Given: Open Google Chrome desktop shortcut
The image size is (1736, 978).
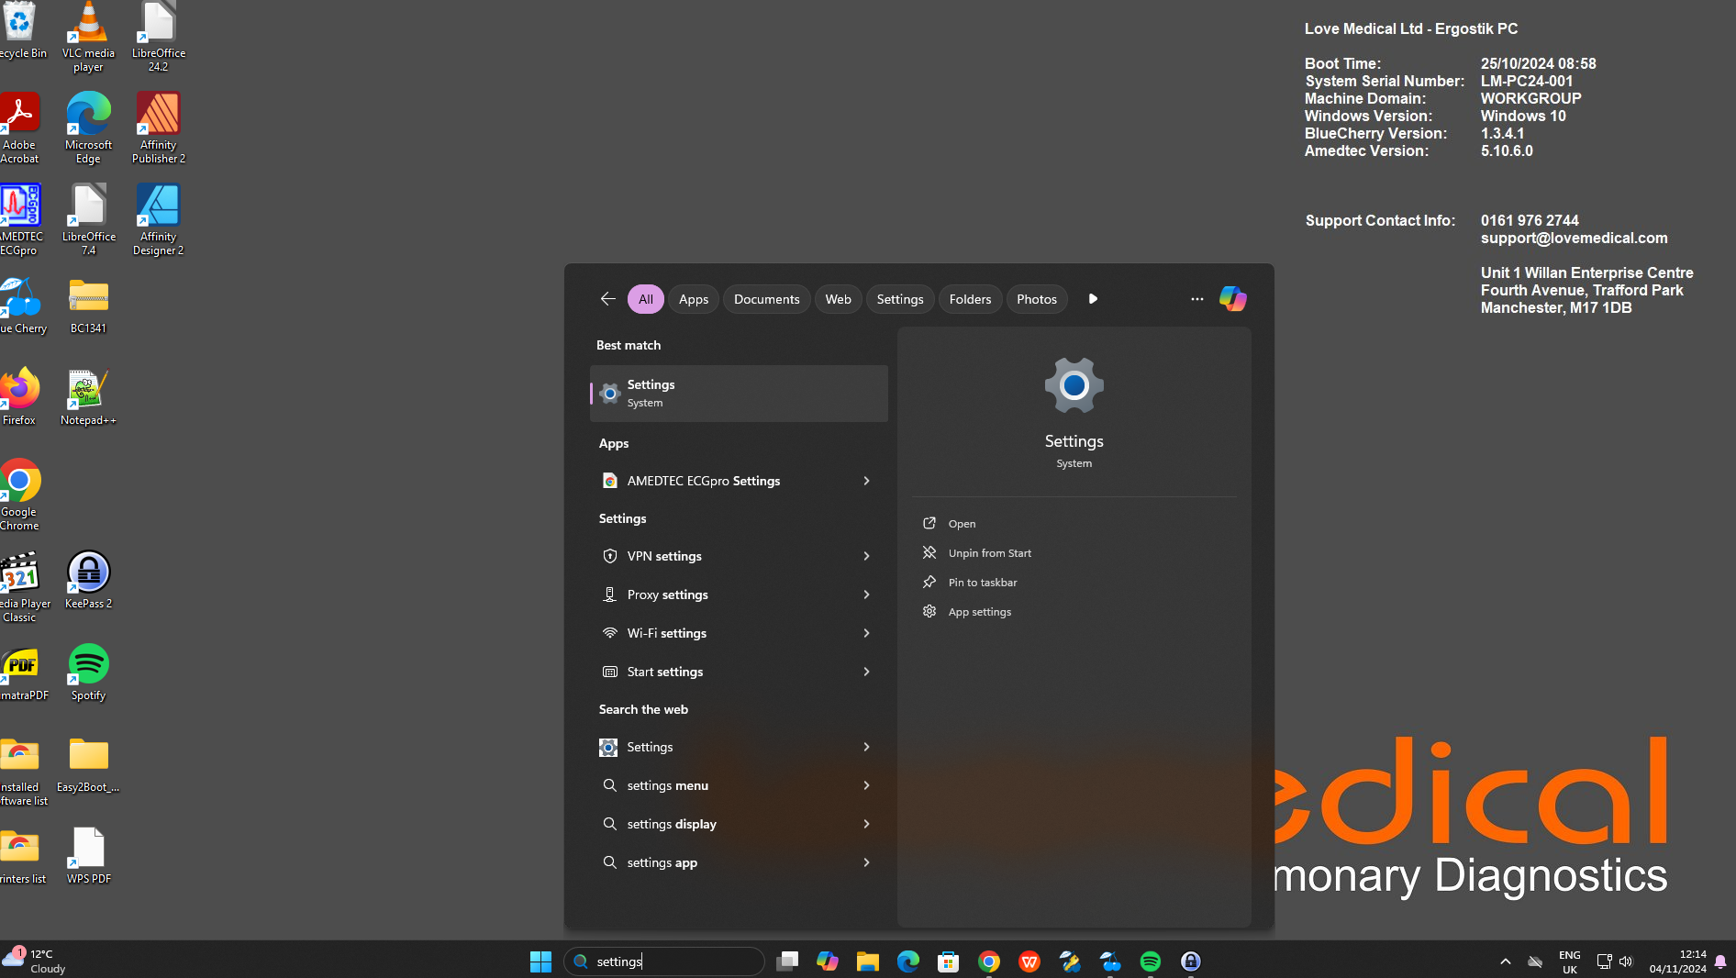Looking at the screenshot, I should pyautogui.click(x=19, y=495).
